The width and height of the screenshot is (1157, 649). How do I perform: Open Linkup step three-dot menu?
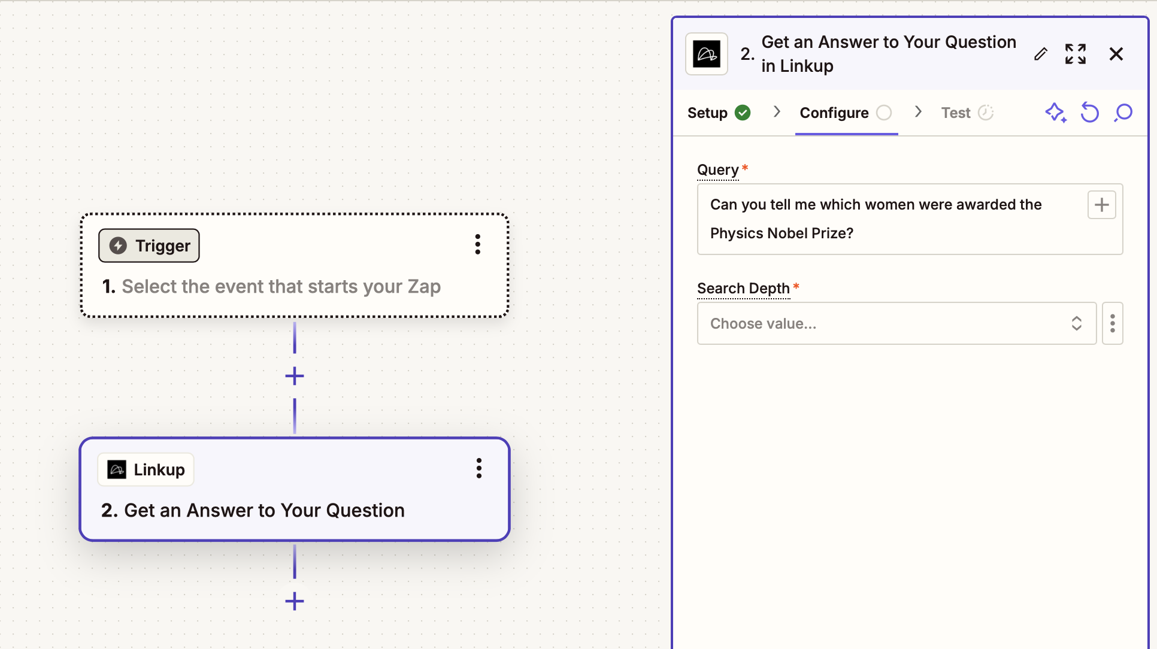click(478, 468)
